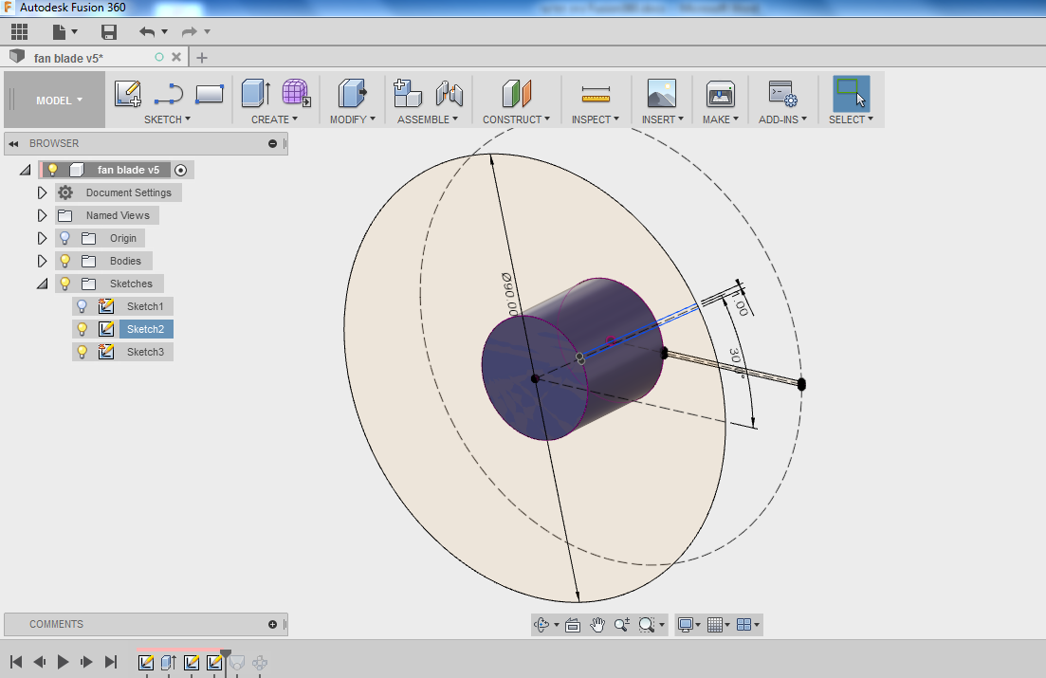
Task: Open the CREATE menu
Action: click(274, 119)
